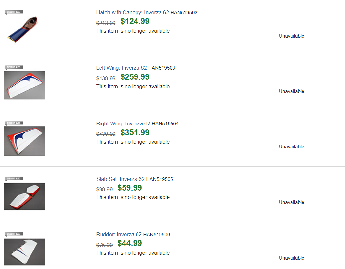Click Discontinued badge above Stab Set image
345x269 pixels.
(14, 179)
